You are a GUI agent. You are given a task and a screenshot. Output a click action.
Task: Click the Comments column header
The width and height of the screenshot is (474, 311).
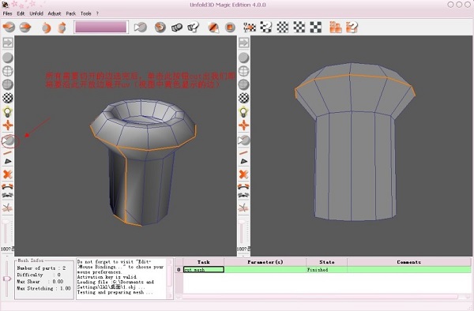[409, 262]
